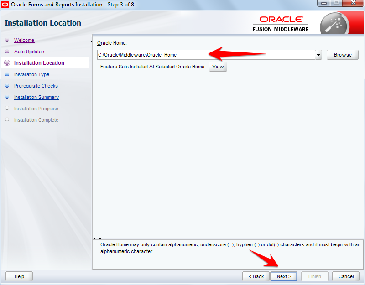Screen dimensions: 365x285
Task: Click the Installation Type step bullet icon
Action: click(7, 74)
